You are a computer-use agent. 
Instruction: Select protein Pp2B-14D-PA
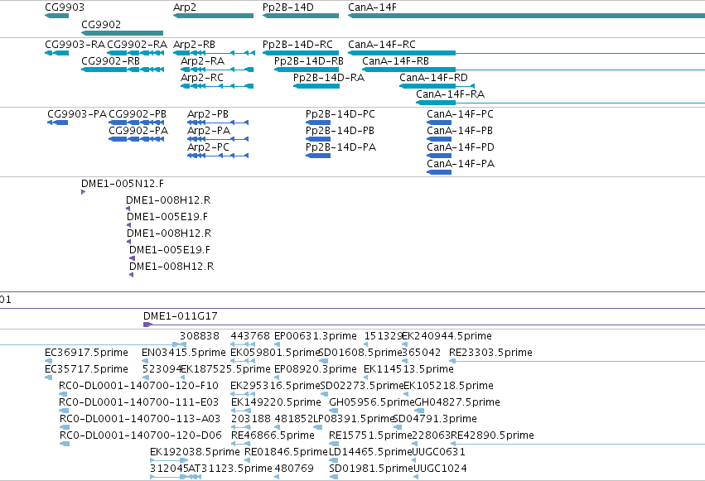(x=318, y=156)
